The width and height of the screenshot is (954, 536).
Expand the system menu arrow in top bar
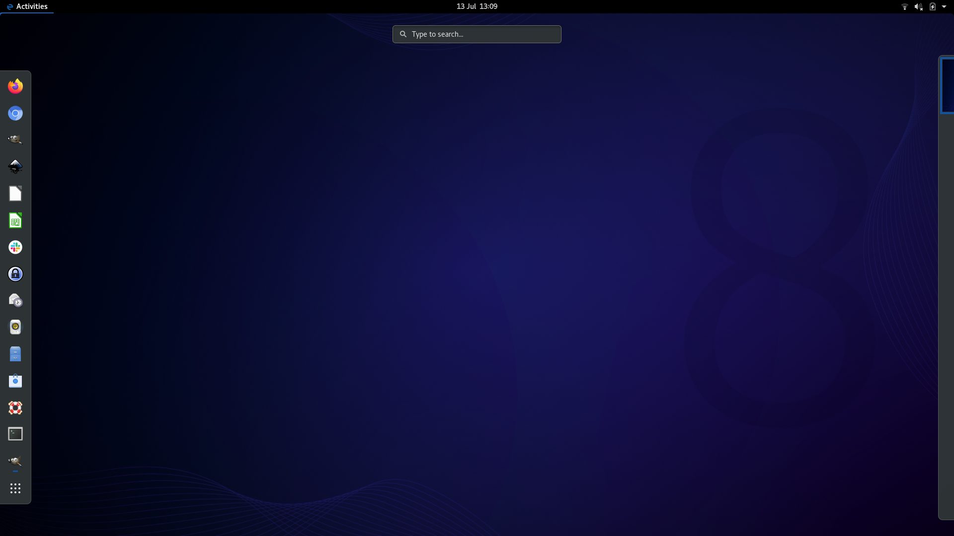point(944,6)
